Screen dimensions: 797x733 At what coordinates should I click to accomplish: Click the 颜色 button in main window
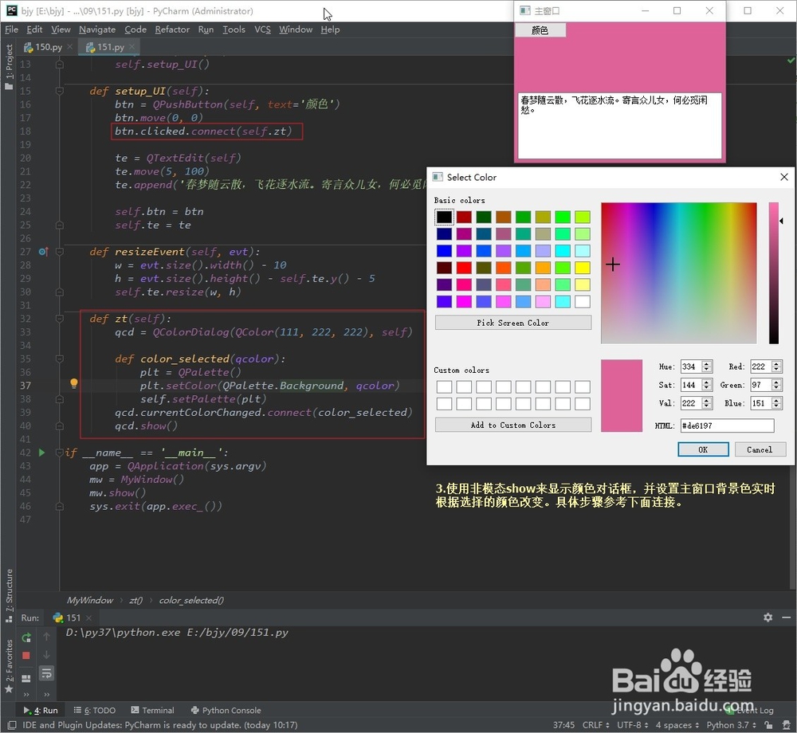tap(540, 30)
